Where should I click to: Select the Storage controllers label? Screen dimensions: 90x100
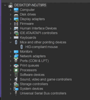click(34, 84)
